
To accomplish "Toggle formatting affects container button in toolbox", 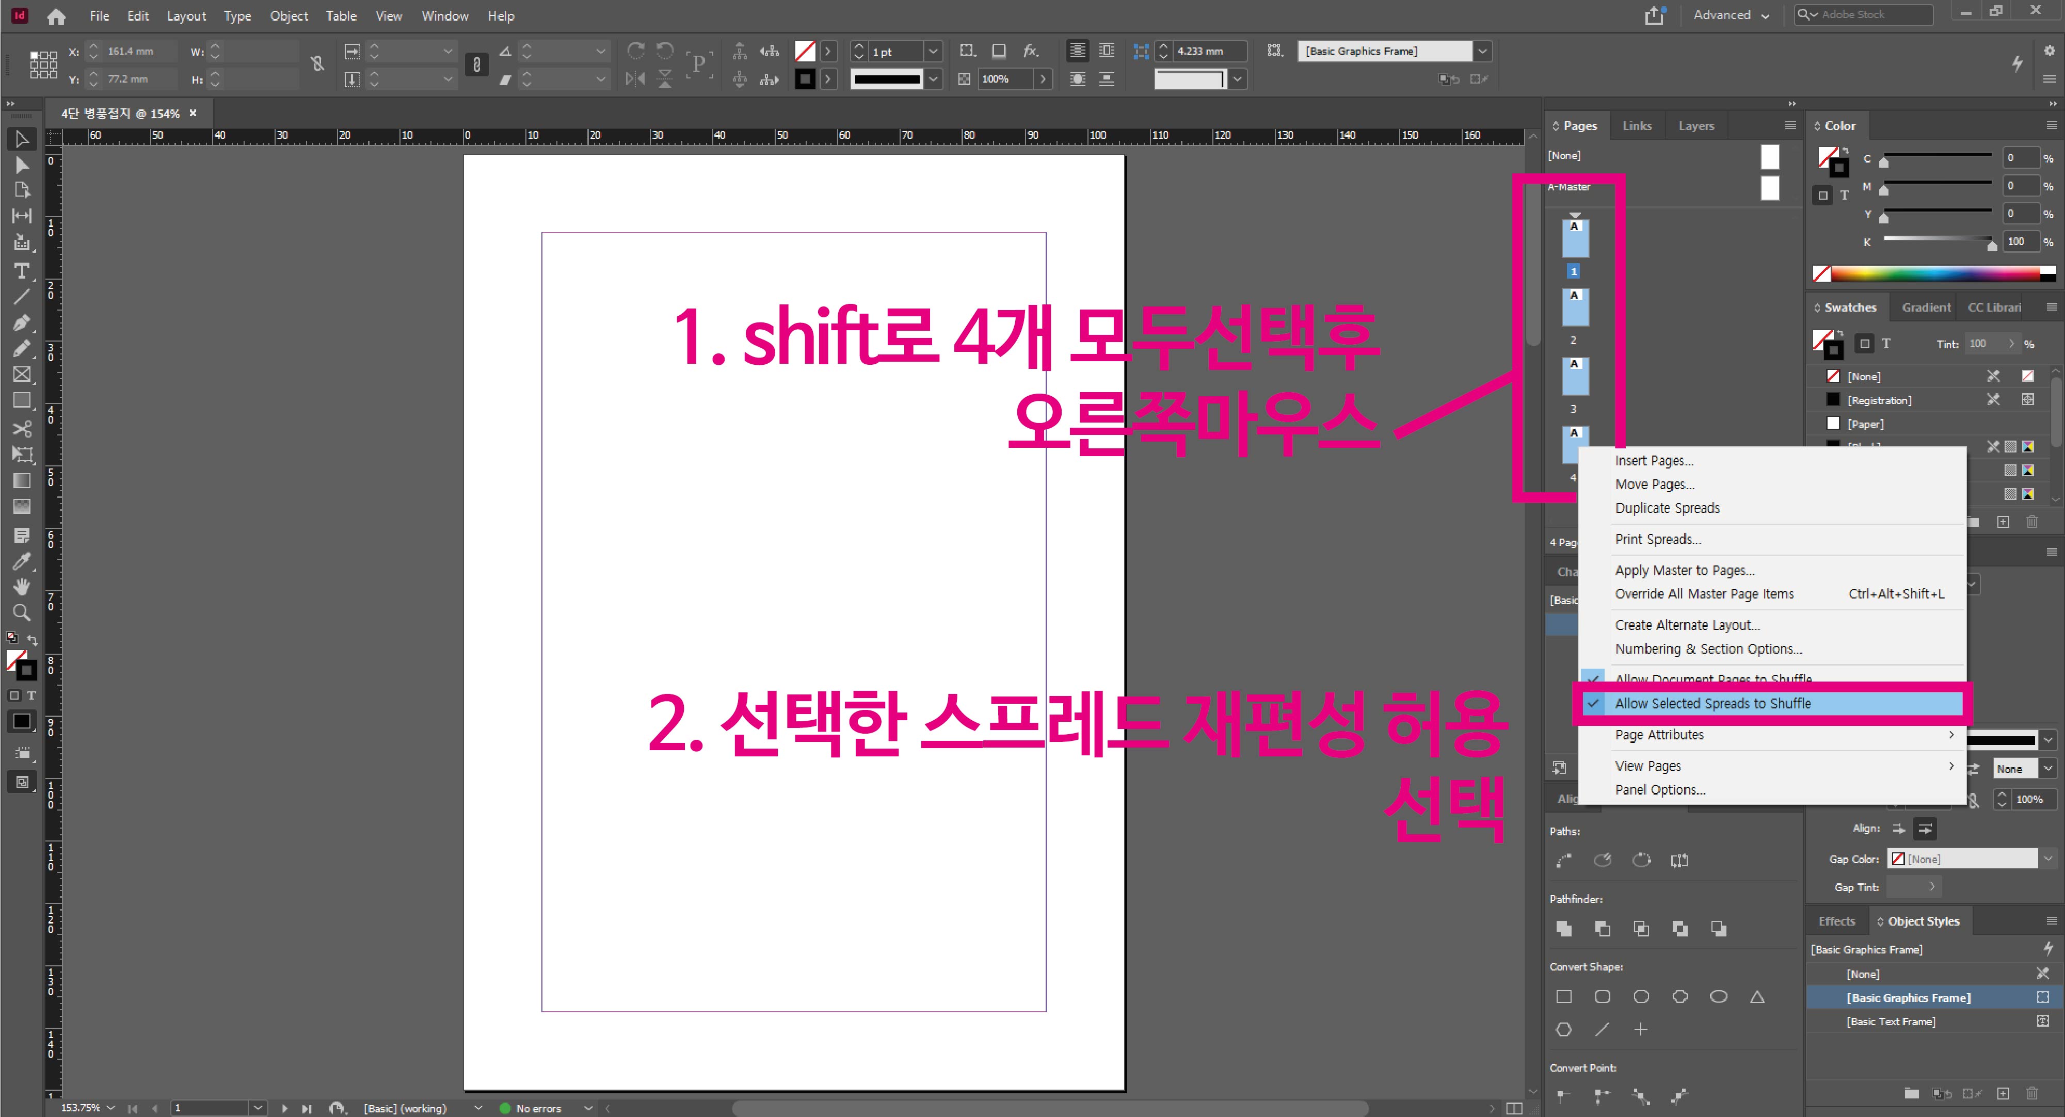I will click(13, 695).
